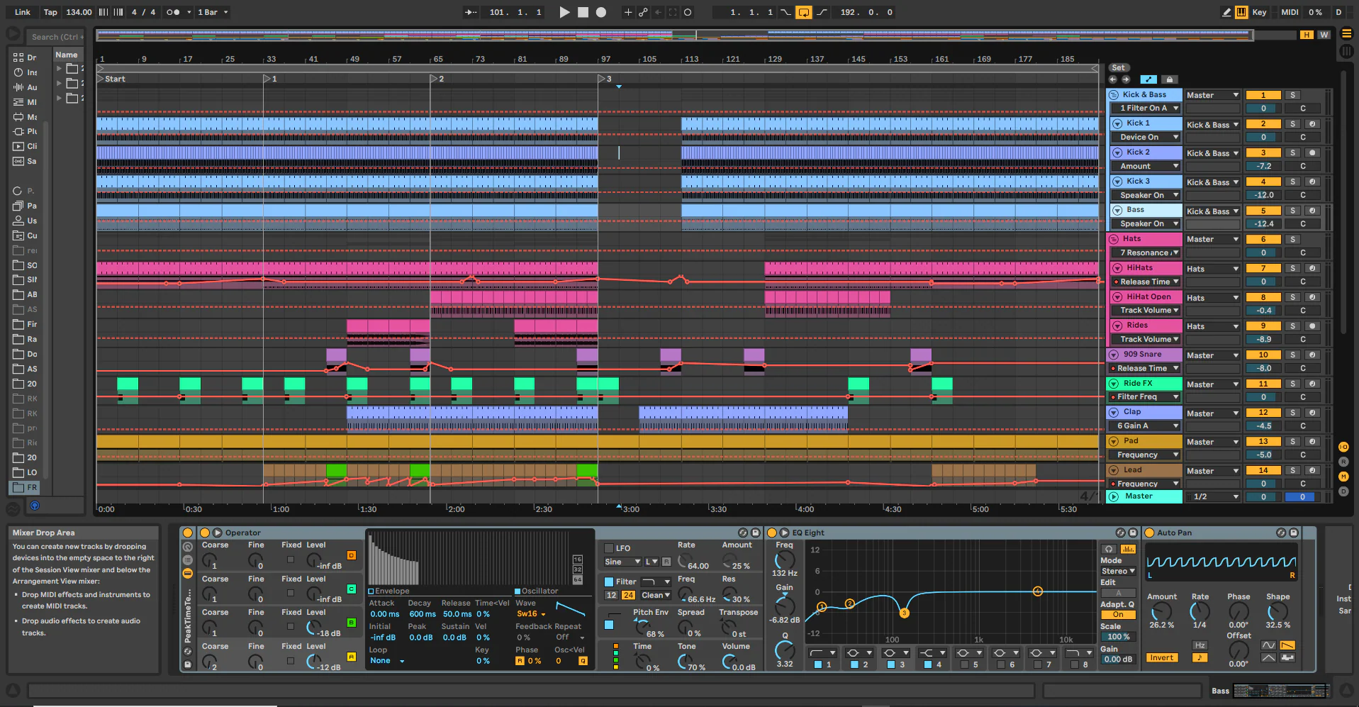Select the sine LFO shape in Auto Pan

[x=1268, y=644]
